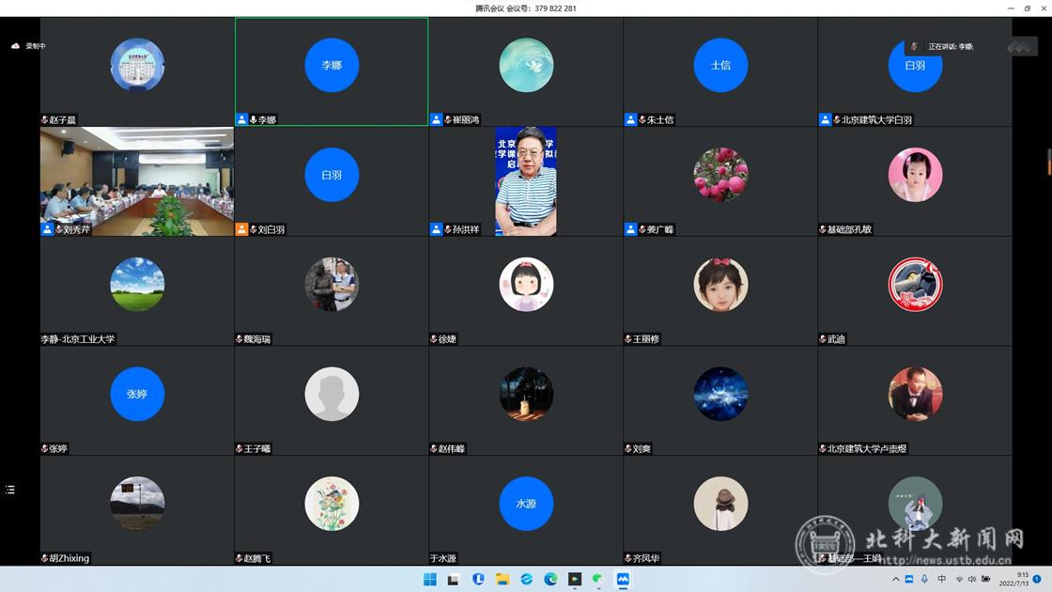Image resolution: width=1052 pixels, height=592 pixels.
Task: Select the 士信 avatar of 朱士信
Action: click(720, 65)
